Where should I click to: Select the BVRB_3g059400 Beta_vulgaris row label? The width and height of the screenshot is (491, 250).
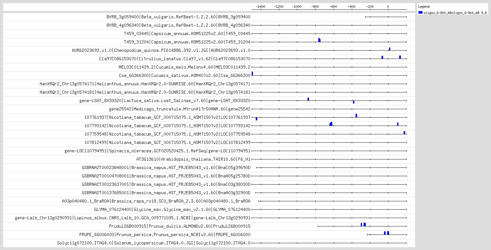(179, 17)
